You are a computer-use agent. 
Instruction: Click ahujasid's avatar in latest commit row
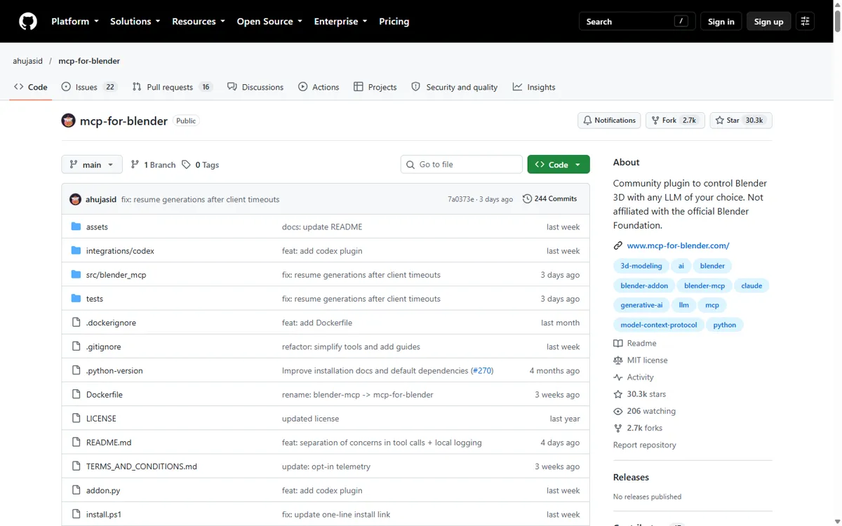point(76,199)
